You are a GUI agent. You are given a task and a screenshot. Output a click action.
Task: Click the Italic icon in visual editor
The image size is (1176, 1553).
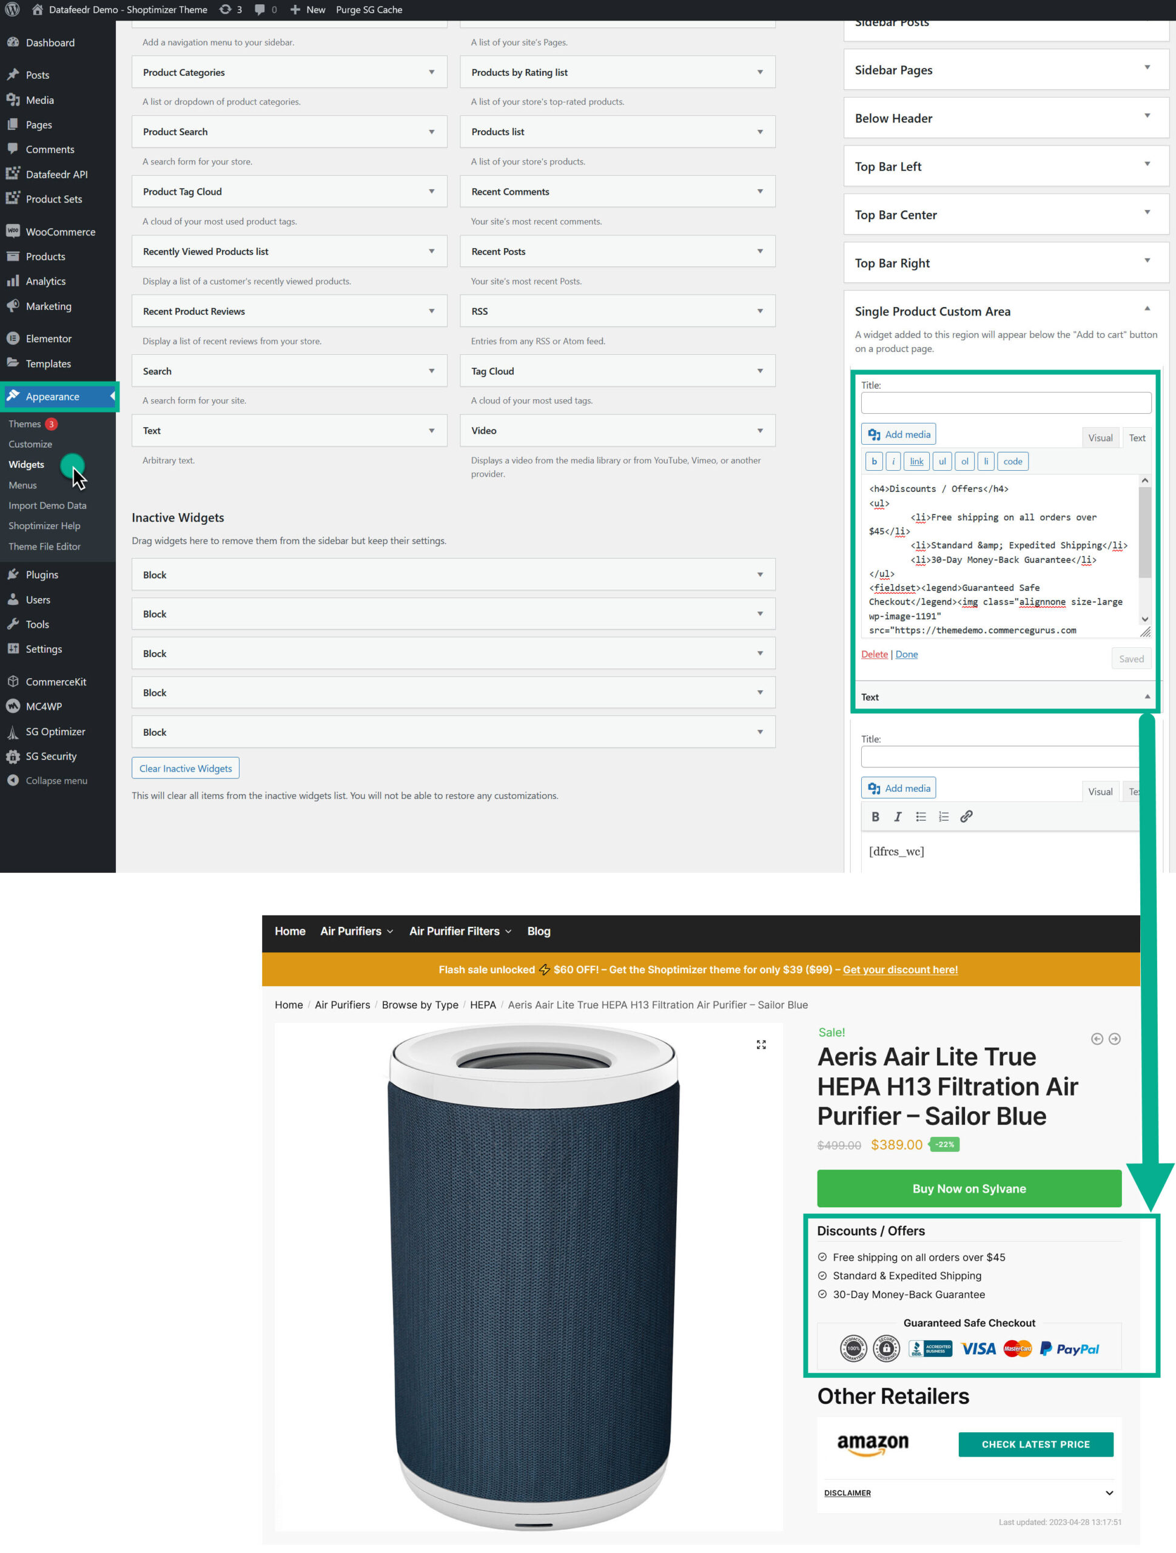click(x=897, y=817)
